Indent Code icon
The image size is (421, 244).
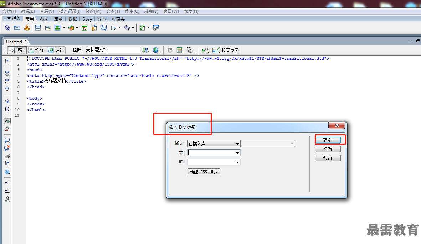(x=7, y=183)
